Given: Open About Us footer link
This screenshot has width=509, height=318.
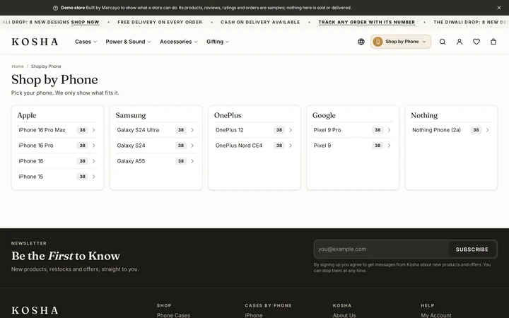Looking at the screenshot, I should pyautogui.click(x=344, y=315).
